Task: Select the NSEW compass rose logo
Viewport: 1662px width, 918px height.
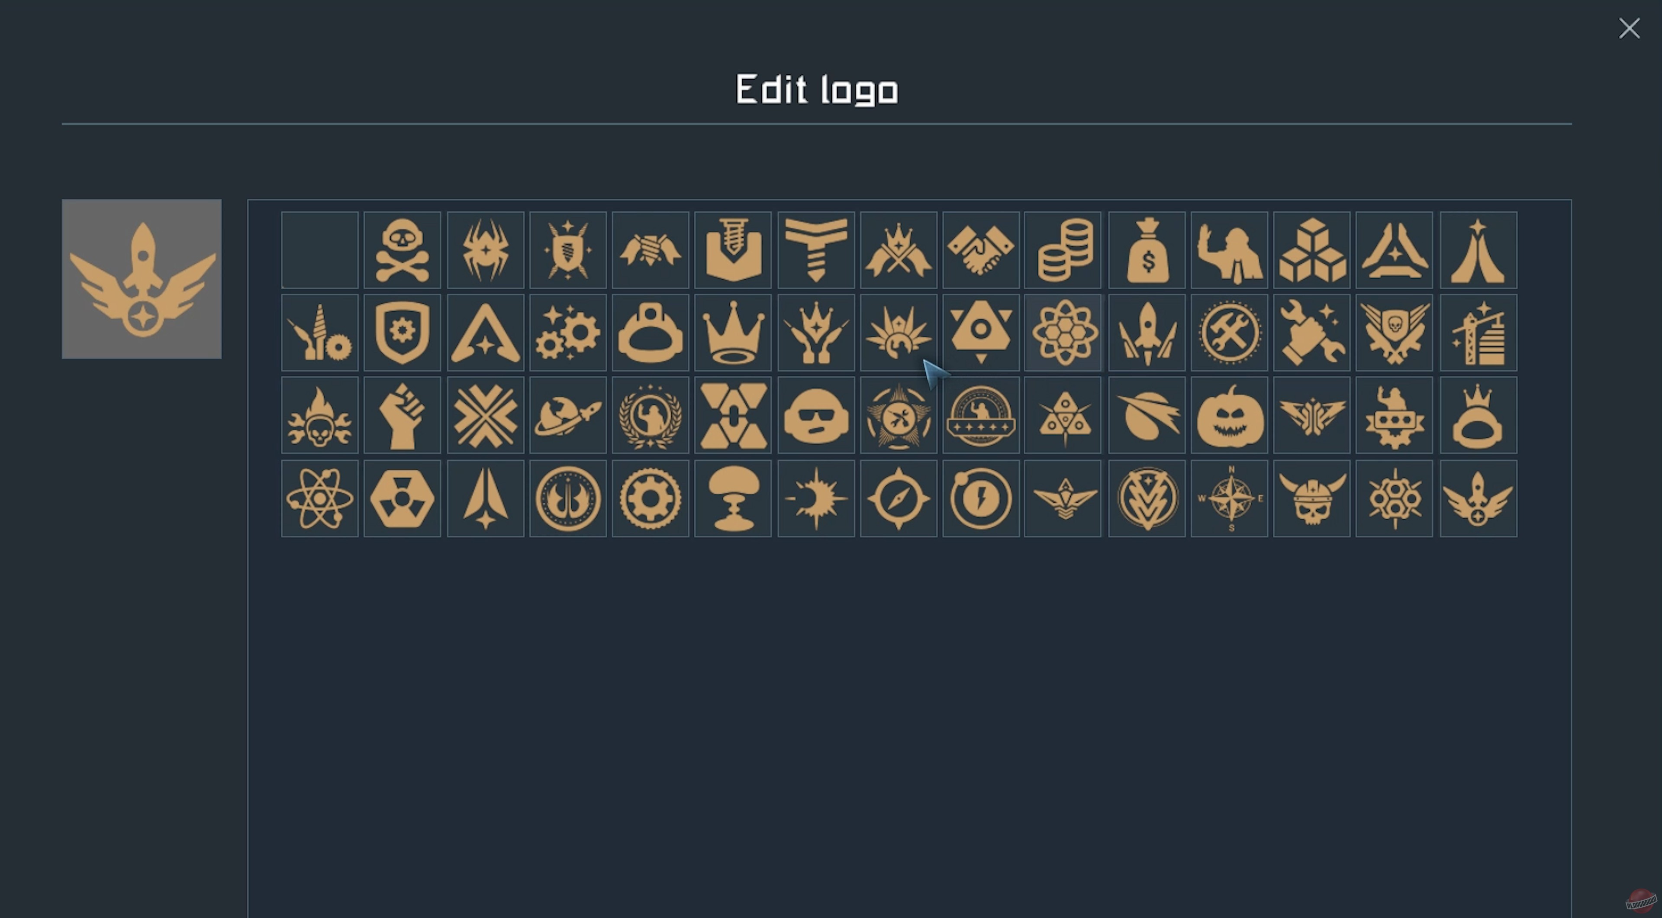Action: (1229, 498)
